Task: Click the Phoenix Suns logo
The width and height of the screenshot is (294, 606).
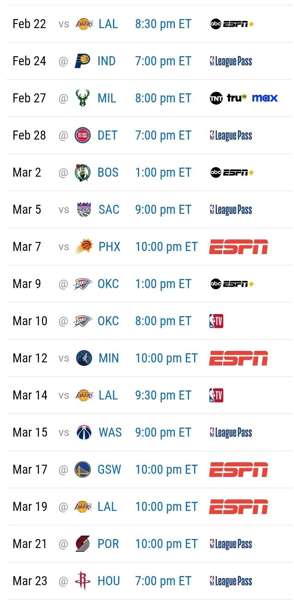Action: tap(84, 247)
